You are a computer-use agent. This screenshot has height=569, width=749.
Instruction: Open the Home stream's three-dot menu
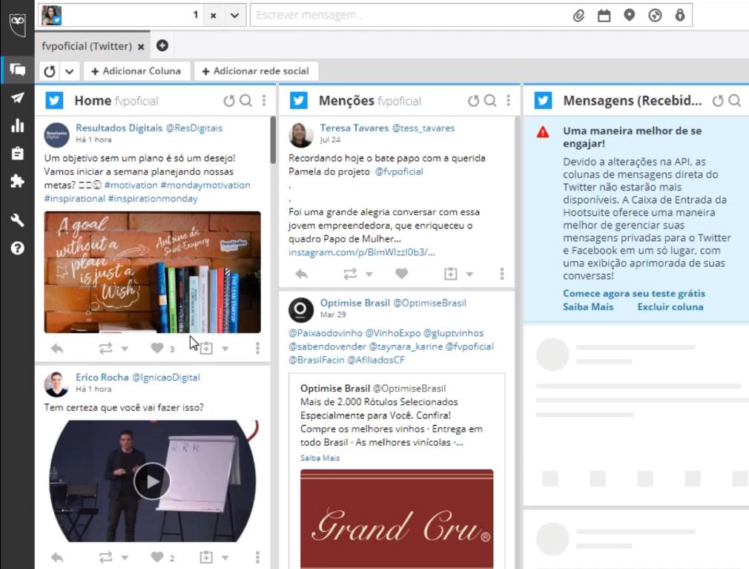263,100
